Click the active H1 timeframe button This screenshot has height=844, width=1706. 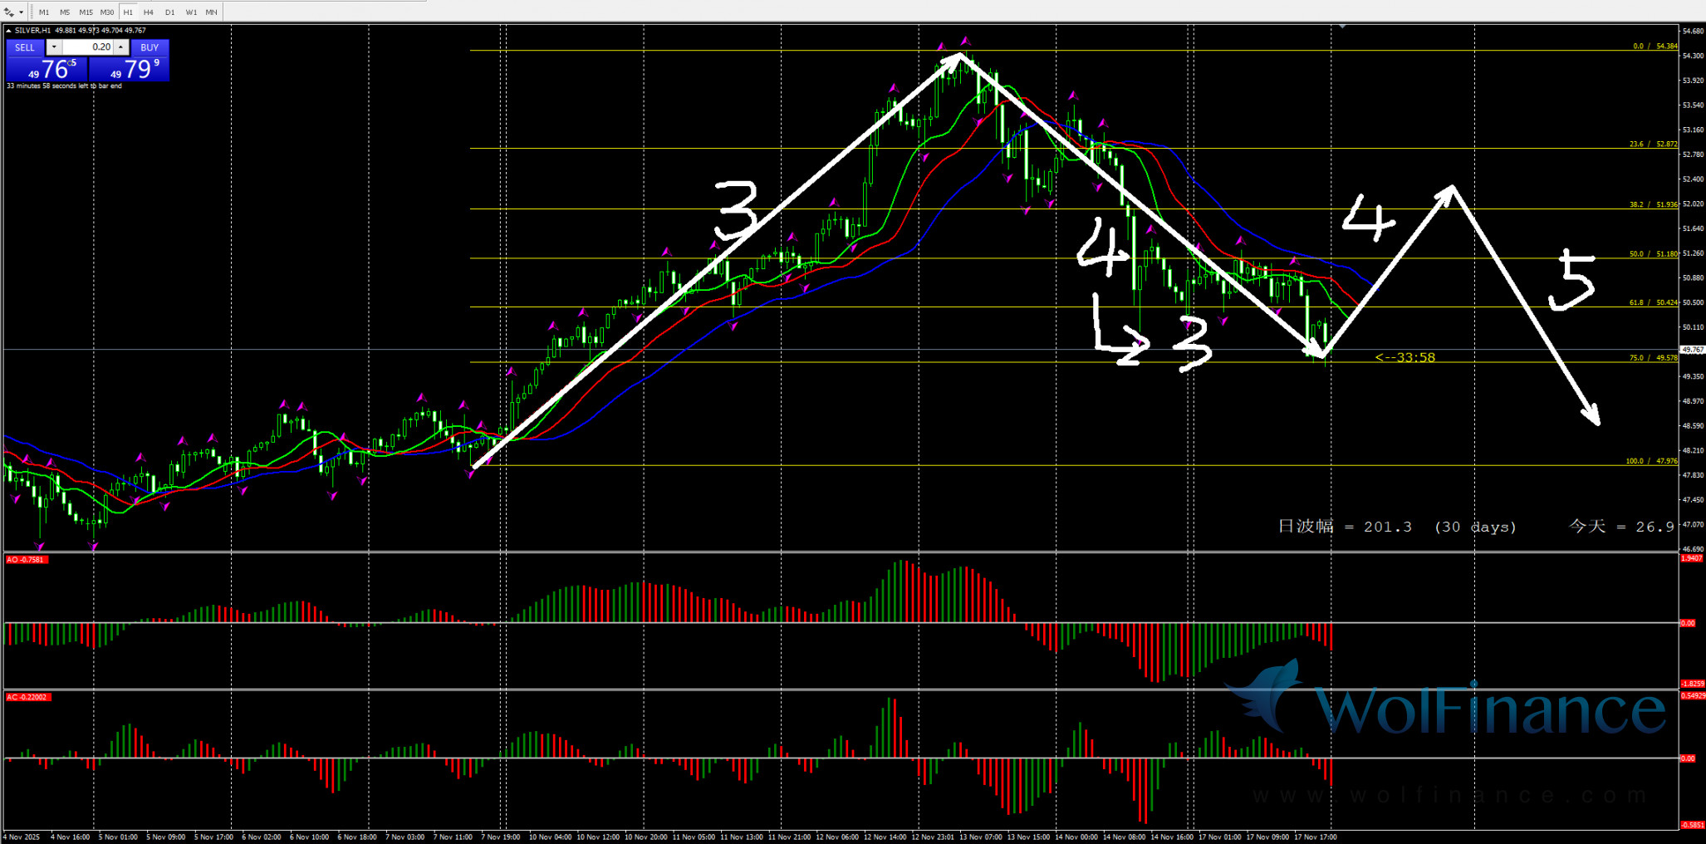128,12
